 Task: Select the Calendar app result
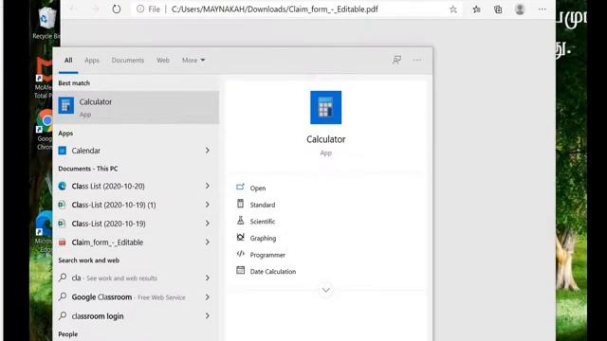(136, 151)
